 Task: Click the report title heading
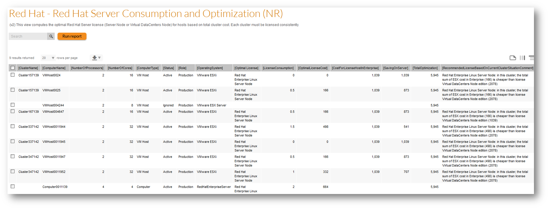click(x=146, y=14)
